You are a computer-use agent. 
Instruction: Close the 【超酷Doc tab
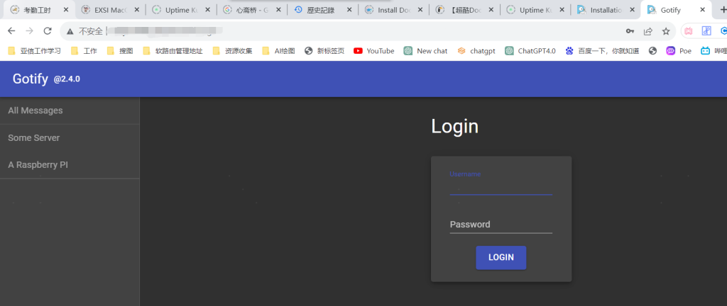coord(491,10)
